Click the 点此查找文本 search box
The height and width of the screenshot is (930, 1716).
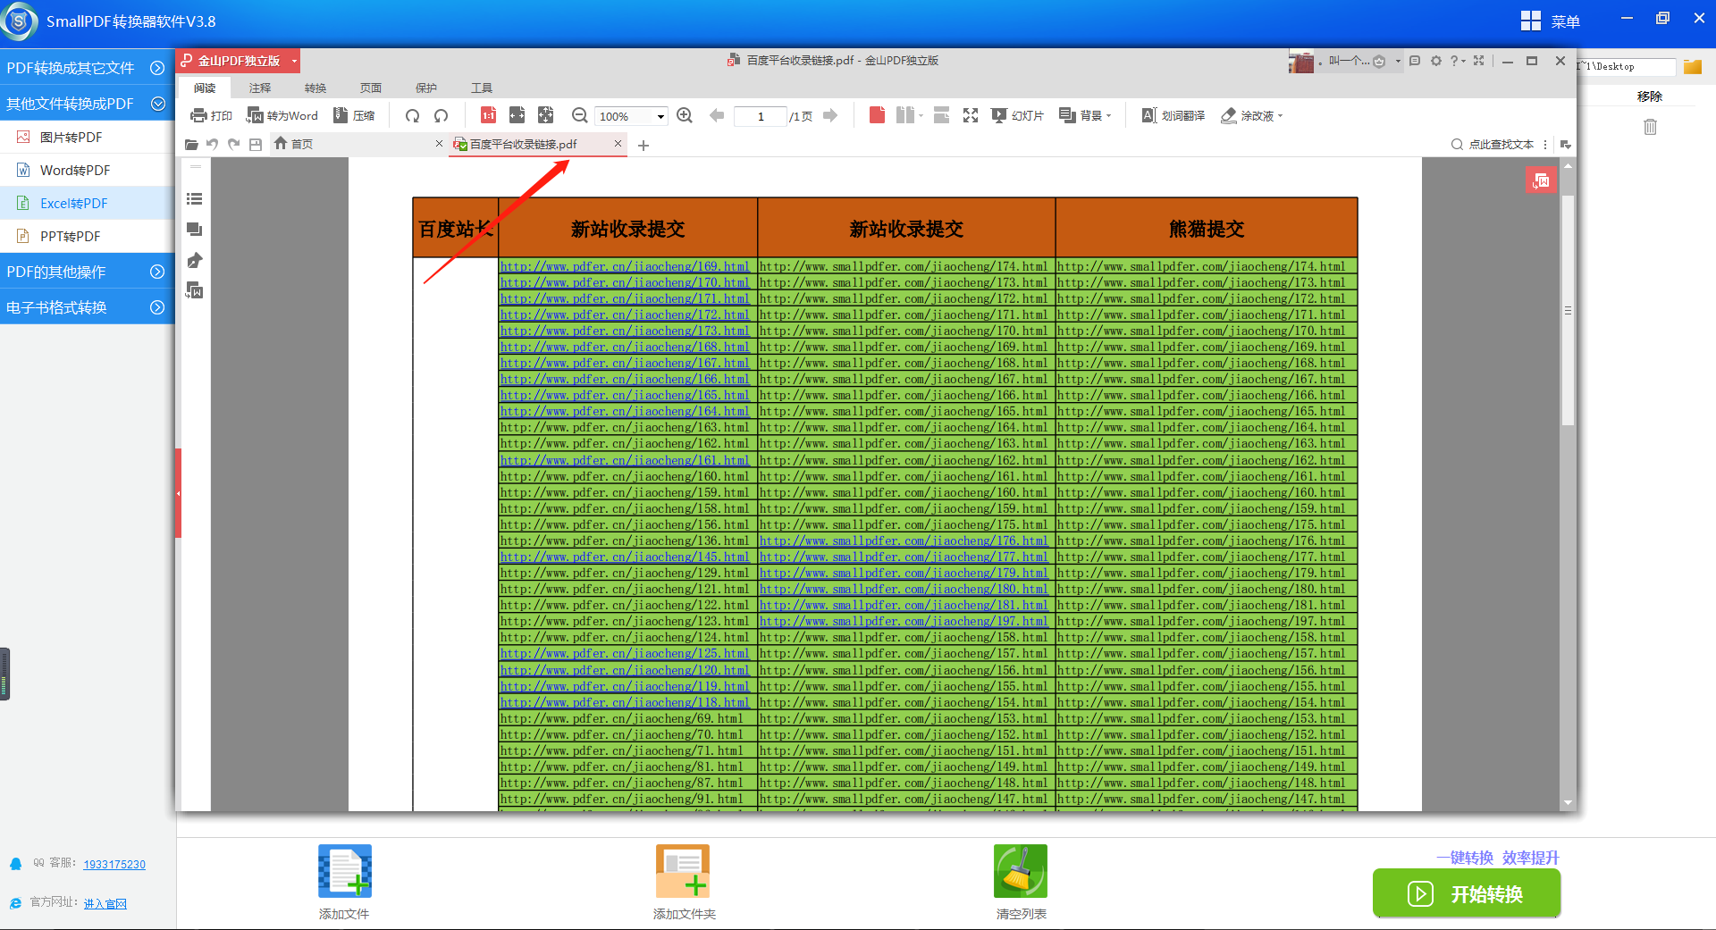(1493, 144)
